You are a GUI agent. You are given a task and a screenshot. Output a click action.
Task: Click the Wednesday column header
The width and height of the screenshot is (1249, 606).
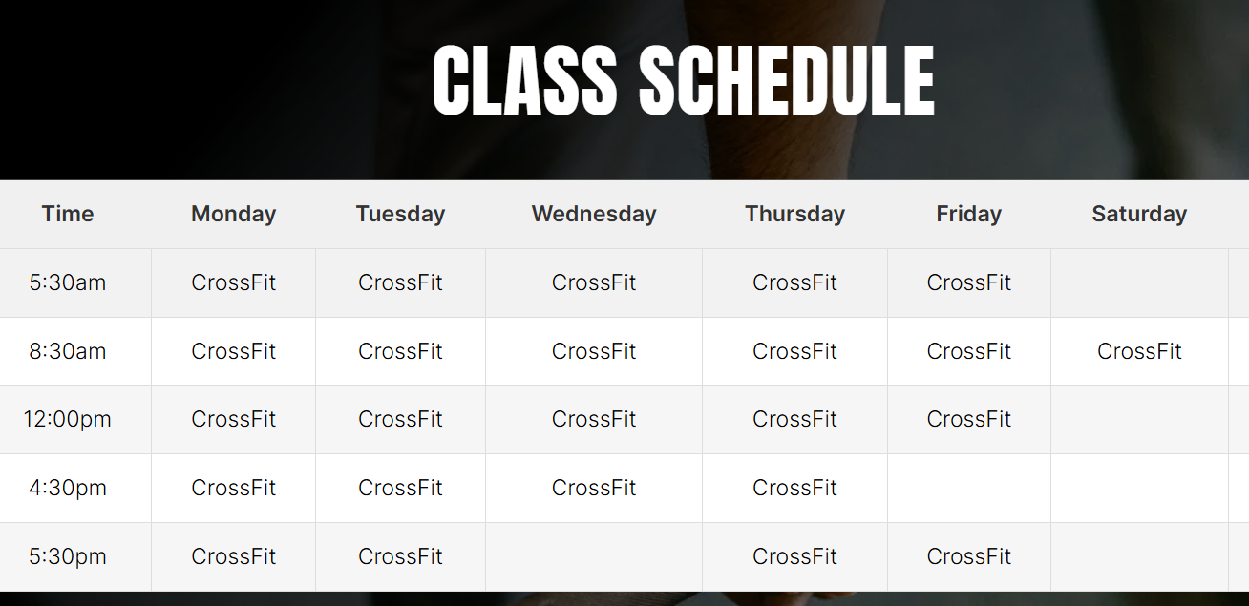point(594,214)
